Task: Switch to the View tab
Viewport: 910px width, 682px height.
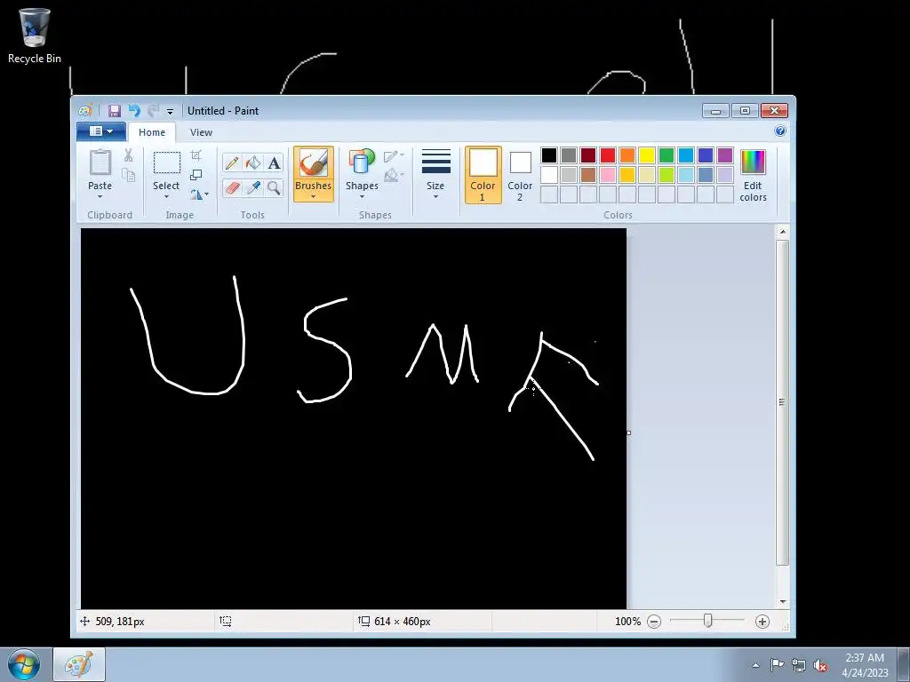Action: coord(202,132)
